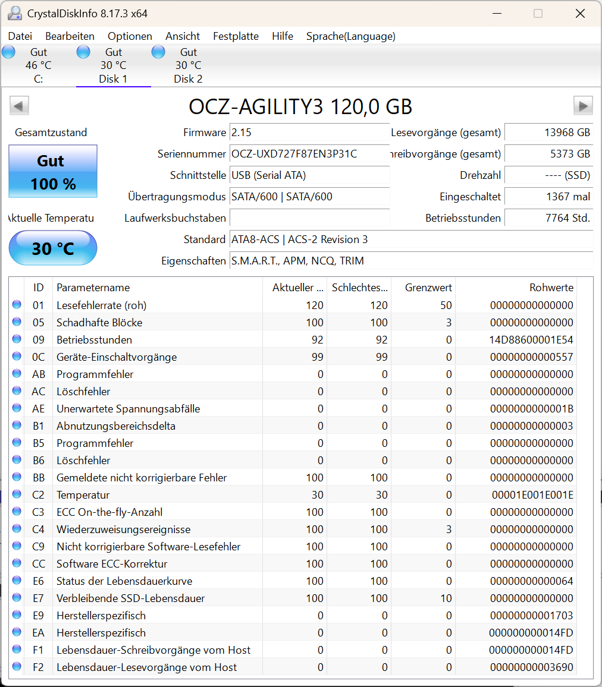The height and width of the screenshot is (687, 602).
Task: Click the Lesevorgänge value 13968 GB
Action: pos(549,133)
